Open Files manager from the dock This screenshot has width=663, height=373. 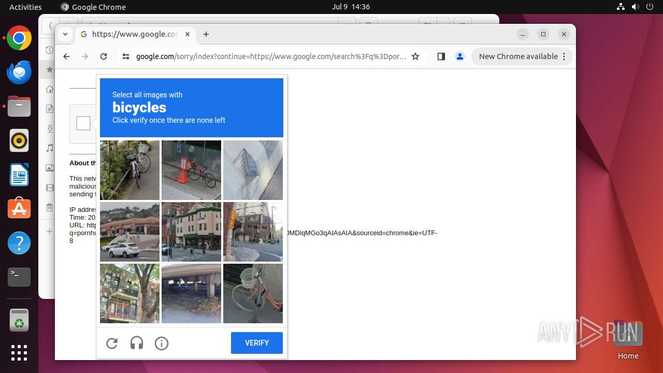[x=19, y=107]
